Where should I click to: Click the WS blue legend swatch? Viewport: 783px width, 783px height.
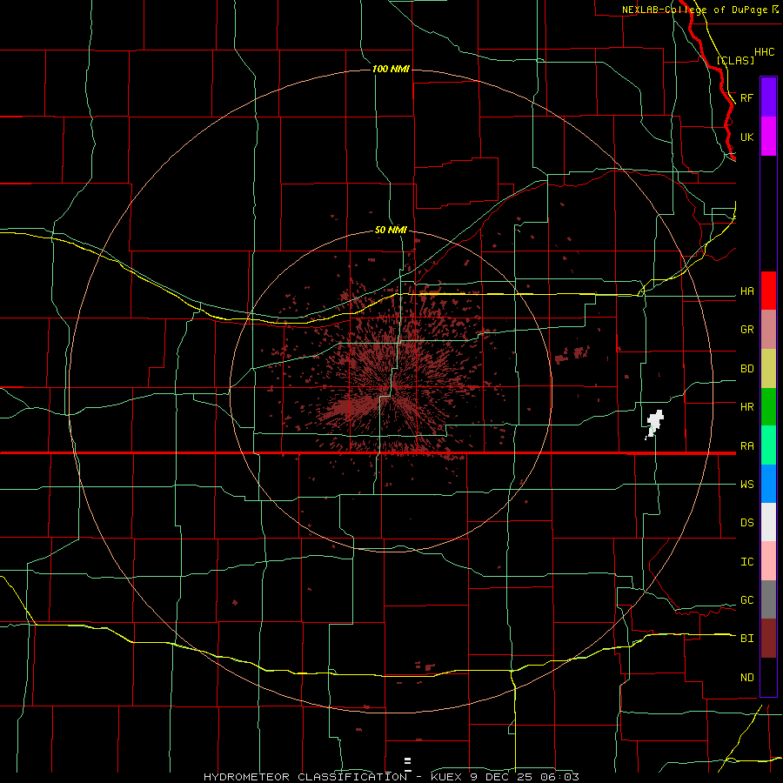pos(768,484)
